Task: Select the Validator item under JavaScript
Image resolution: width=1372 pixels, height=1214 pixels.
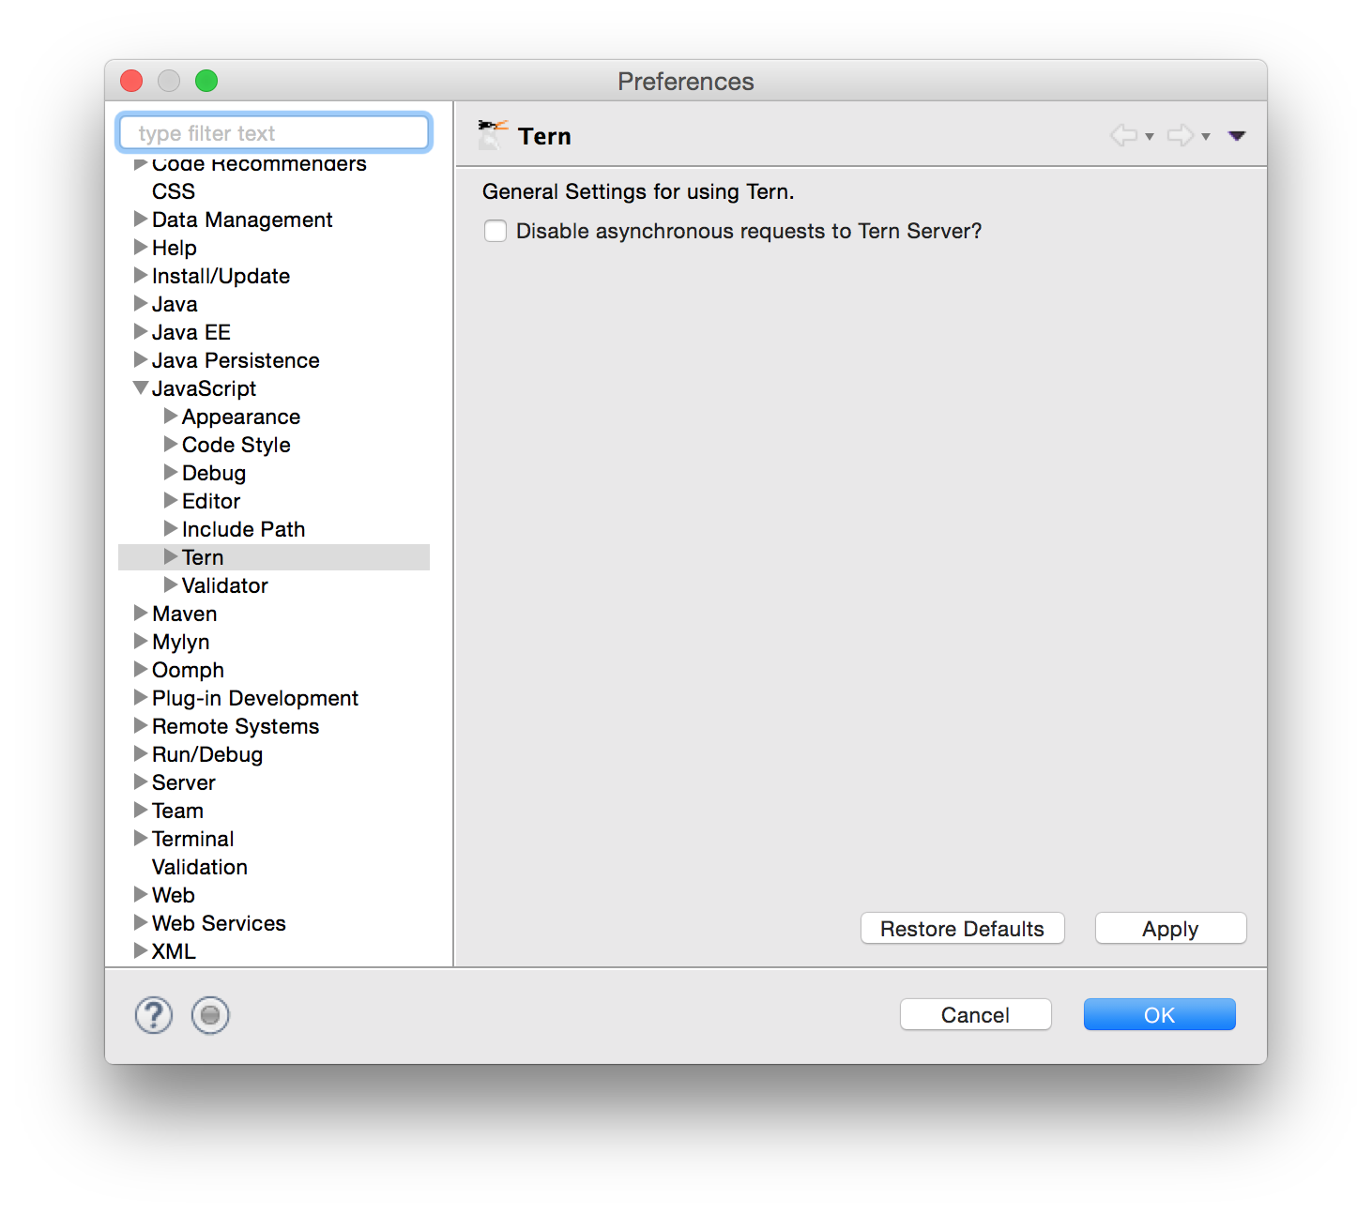Action: pos(224,585)
